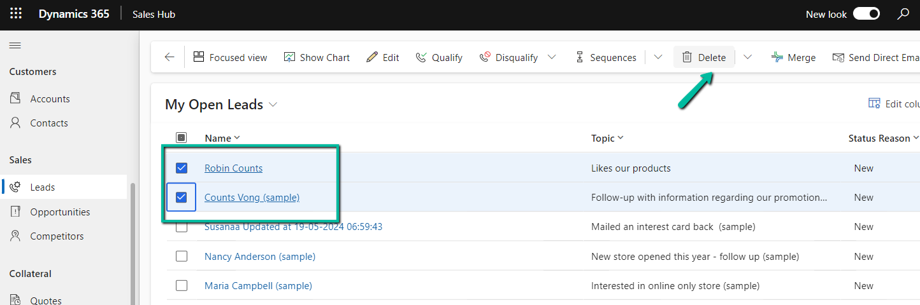Click the back arrow in command bar
Viewport: 920px width, 305px height.
[x=169, y=57]
